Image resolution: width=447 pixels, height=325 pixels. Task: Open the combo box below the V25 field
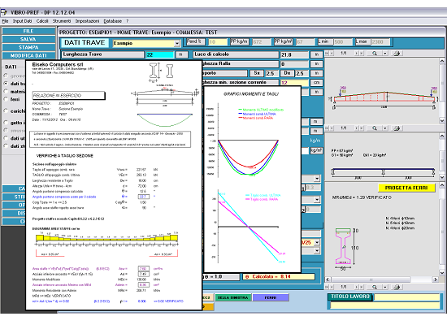click(317, 251)
